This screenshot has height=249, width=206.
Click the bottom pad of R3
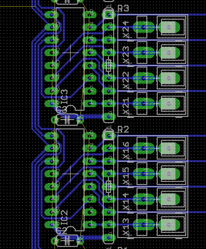click(109, 116)
